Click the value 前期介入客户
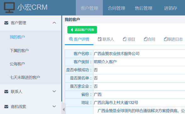The image size is (185, 114). click(105, 62)
